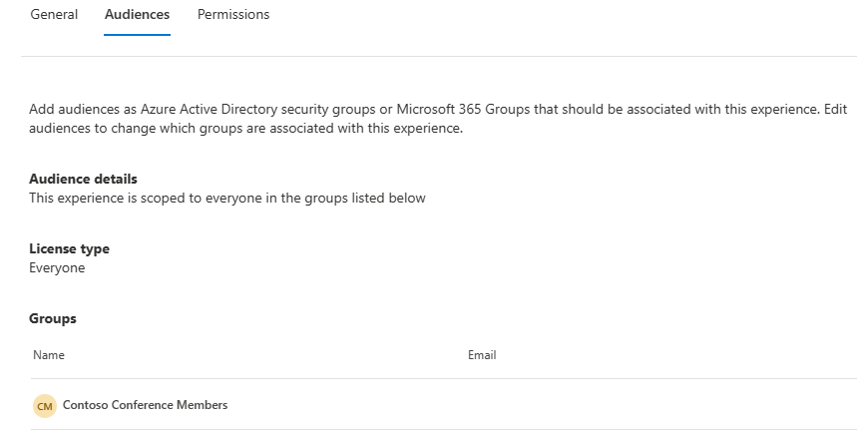Click the CM group avatar icon

(x=45, y=406)
